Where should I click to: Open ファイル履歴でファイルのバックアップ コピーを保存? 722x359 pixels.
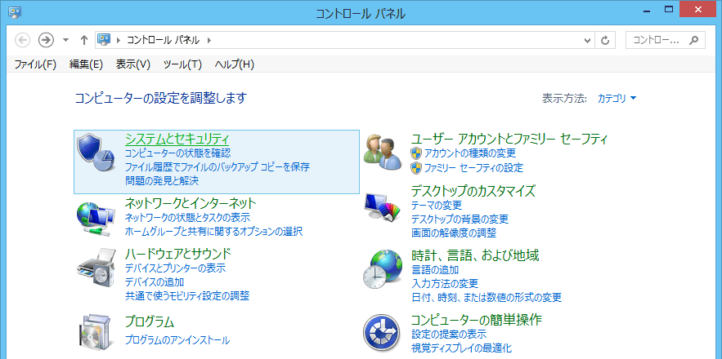click(x=217, y=166)
